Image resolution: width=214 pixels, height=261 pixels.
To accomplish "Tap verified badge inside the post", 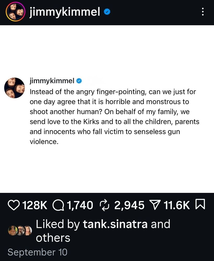I will coord(79,81).
